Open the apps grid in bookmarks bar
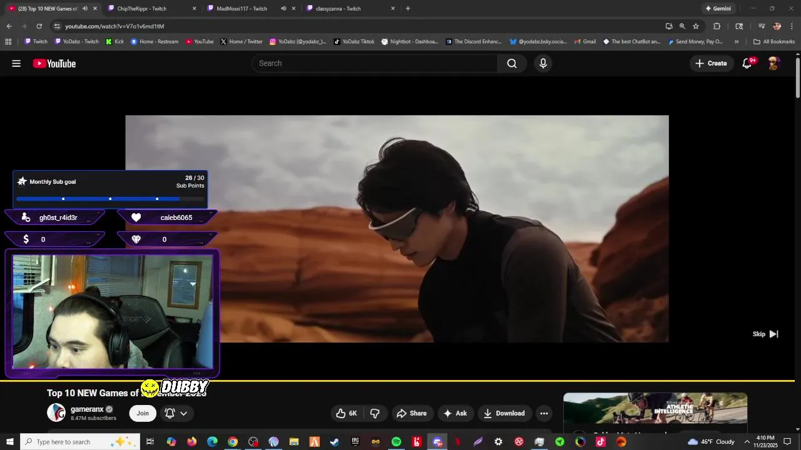This screenshot has height=450, width=801. click(x=8, y=42)
